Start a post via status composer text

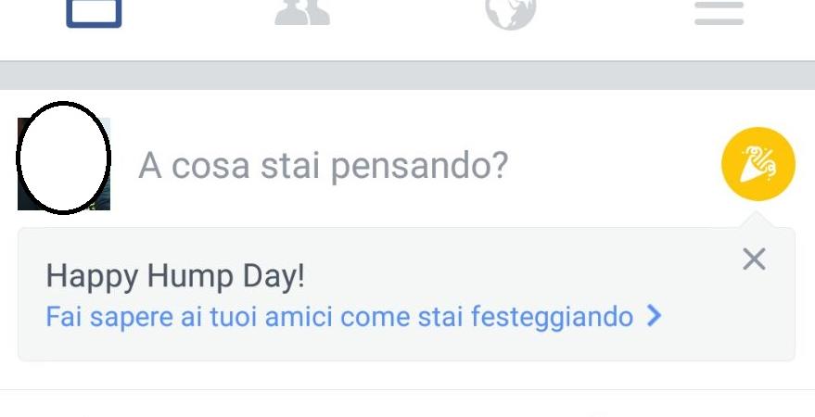tap(323, 166)
